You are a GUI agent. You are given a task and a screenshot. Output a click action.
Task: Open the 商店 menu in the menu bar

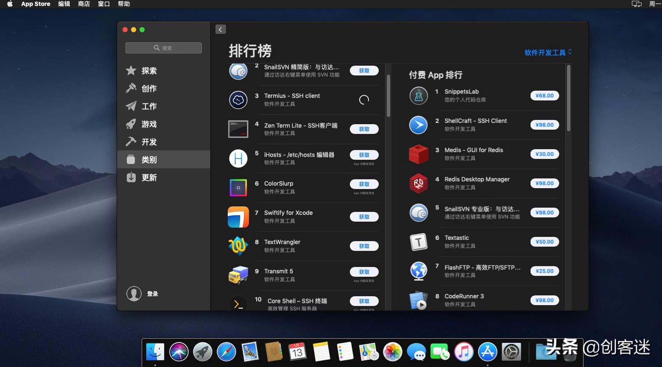click(84, 4)
